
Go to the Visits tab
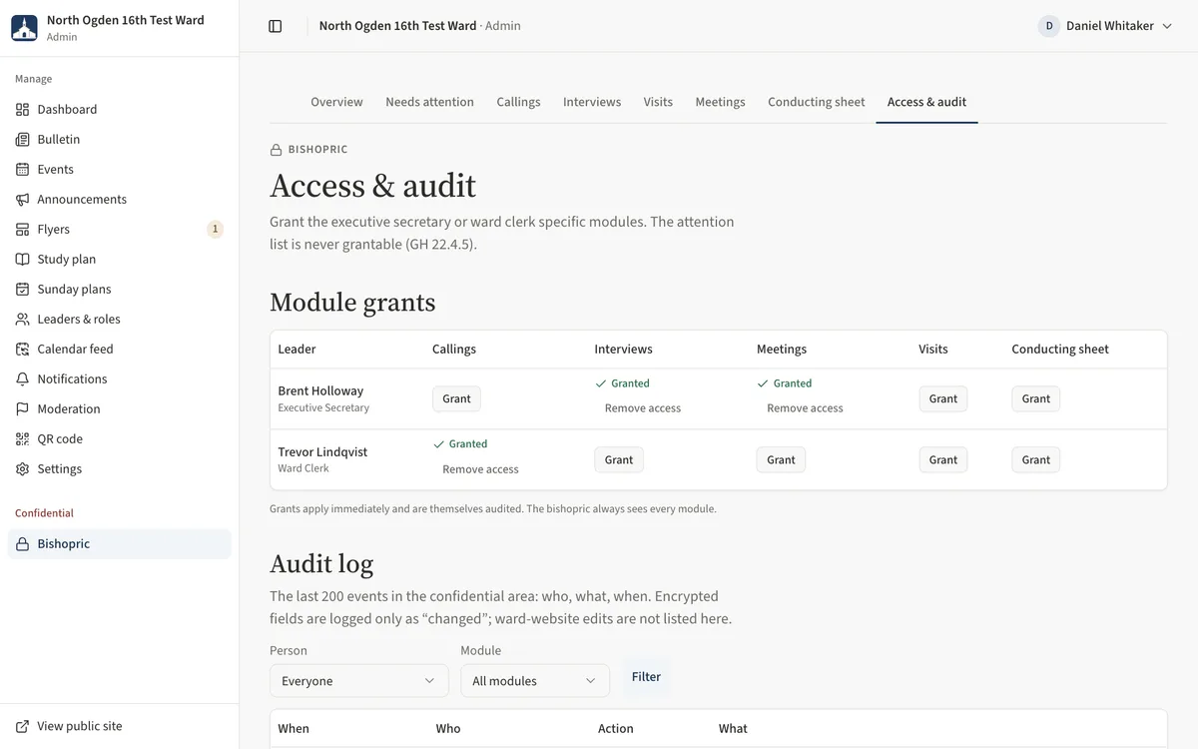[x=658, y=102]
